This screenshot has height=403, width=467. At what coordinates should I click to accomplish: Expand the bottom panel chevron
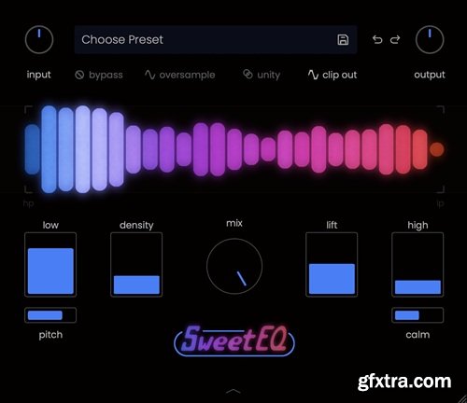coord(233,391)
